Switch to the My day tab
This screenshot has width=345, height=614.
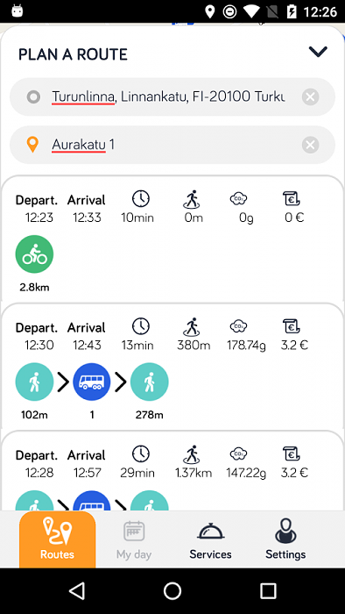[134, 539]
